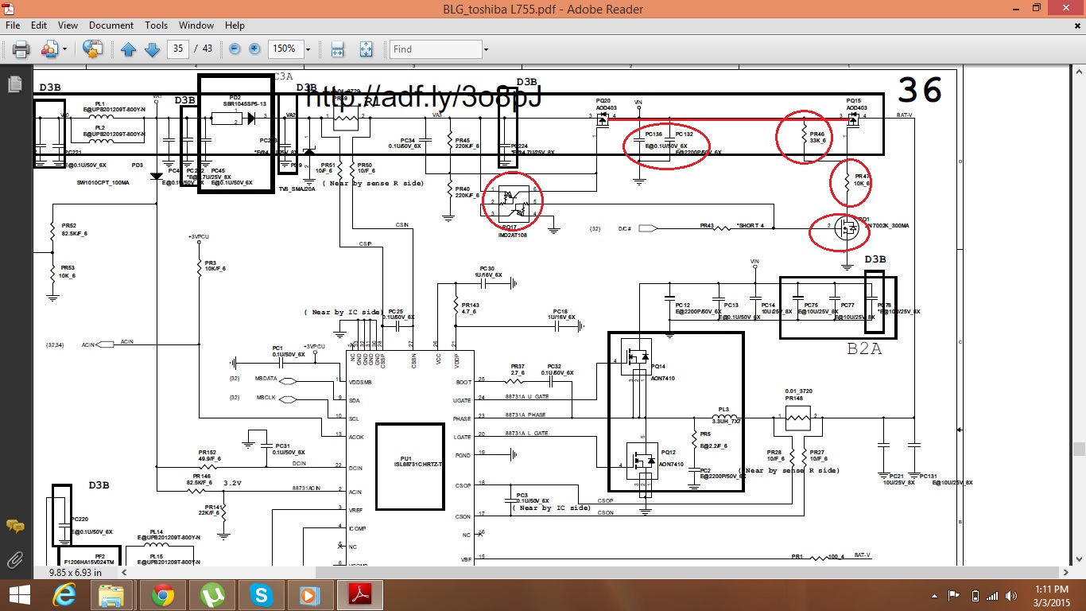Image resolution: width=1086 pixels, height=611 pixels.
Task: Open the media player taskbar icon
Action: coord(310,595)
